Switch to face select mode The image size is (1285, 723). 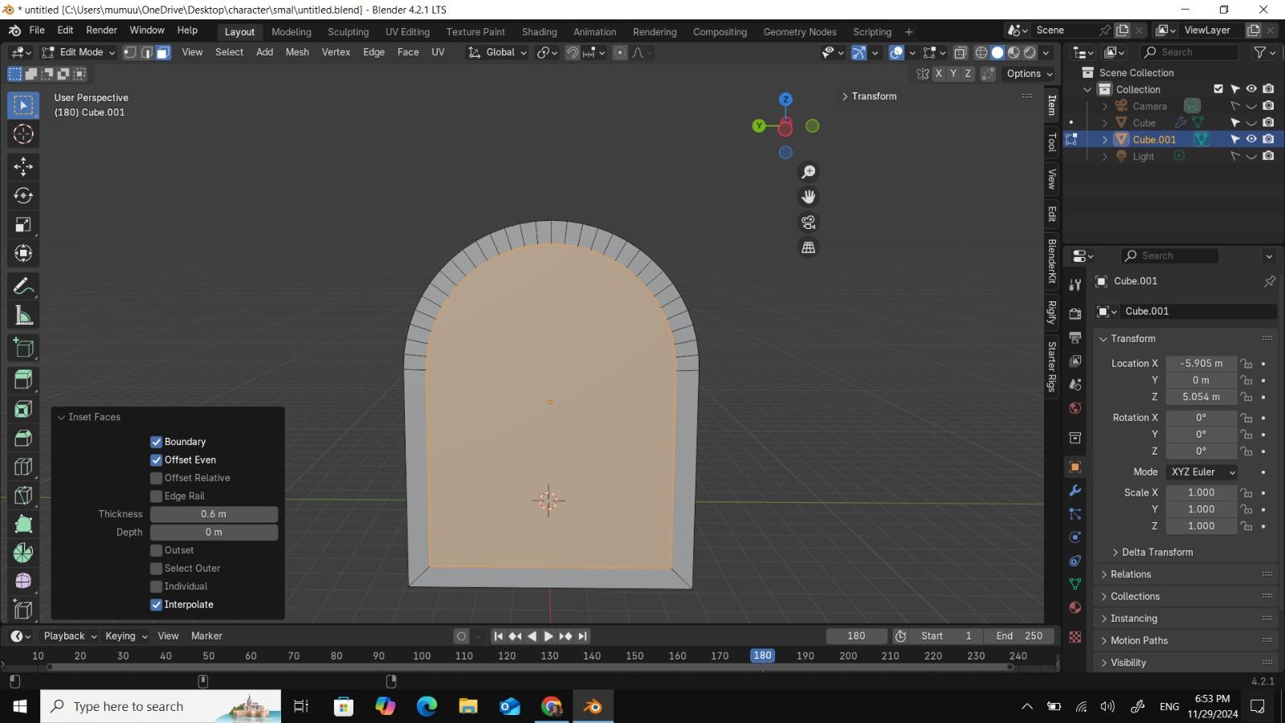pos(163,52)
